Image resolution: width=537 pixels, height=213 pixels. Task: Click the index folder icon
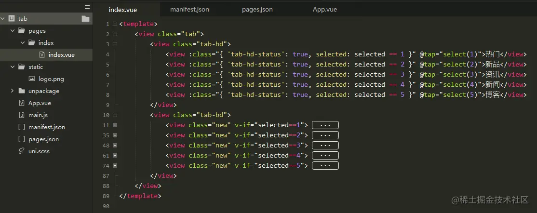(31, 43)
